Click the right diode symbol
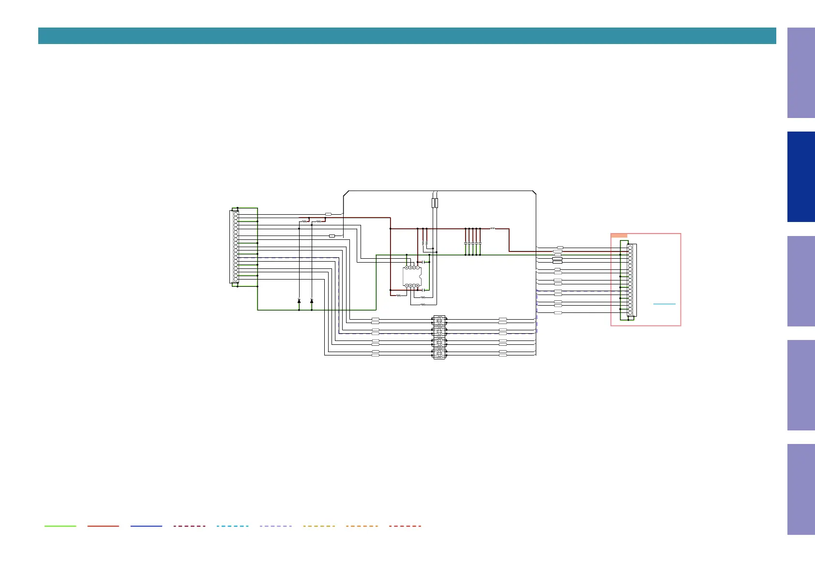815x576 pixels. [x=312, y=301]
